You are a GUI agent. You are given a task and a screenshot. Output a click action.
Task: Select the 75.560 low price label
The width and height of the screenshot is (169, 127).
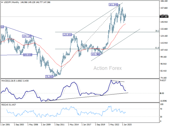pos(49,77)
